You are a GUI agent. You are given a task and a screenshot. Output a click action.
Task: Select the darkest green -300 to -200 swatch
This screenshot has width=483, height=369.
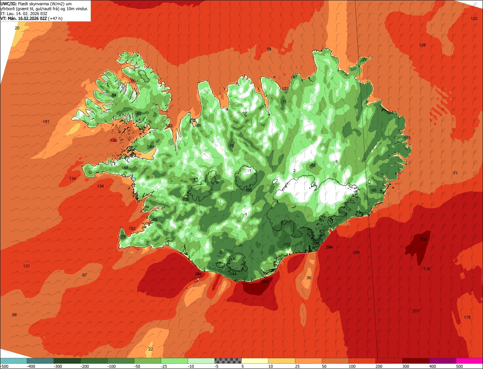click(67, 361)
